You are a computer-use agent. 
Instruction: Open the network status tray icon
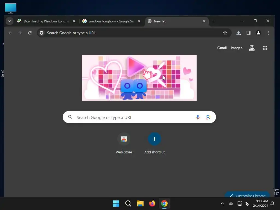point(240,203)
